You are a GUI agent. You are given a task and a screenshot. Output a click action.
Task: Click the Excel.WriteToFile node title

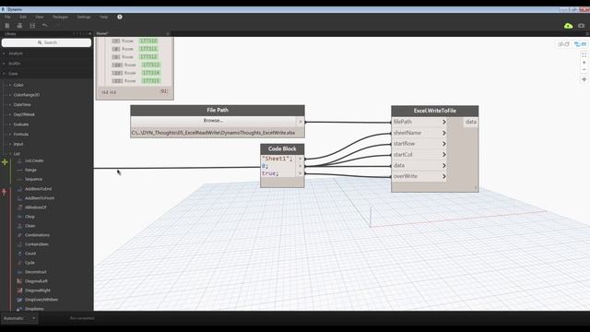coord(434,111)
